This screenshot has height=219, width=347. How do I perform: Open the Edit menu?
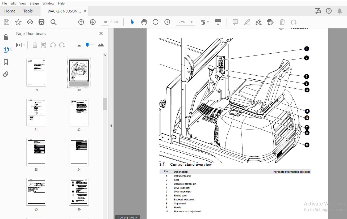(x=13, y=3)
